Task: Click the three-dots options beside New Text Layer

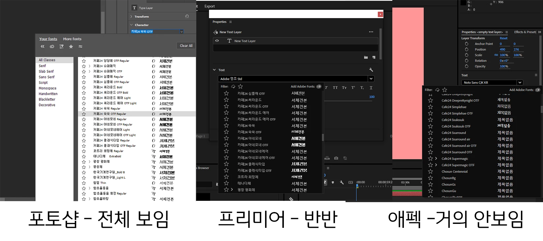Action: (371, 32)
